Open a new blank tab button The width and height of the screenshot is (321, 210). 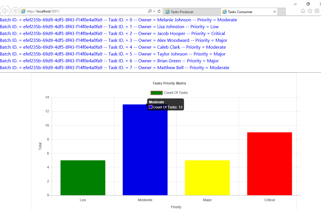pyautogui.click(x=281, y=12)
